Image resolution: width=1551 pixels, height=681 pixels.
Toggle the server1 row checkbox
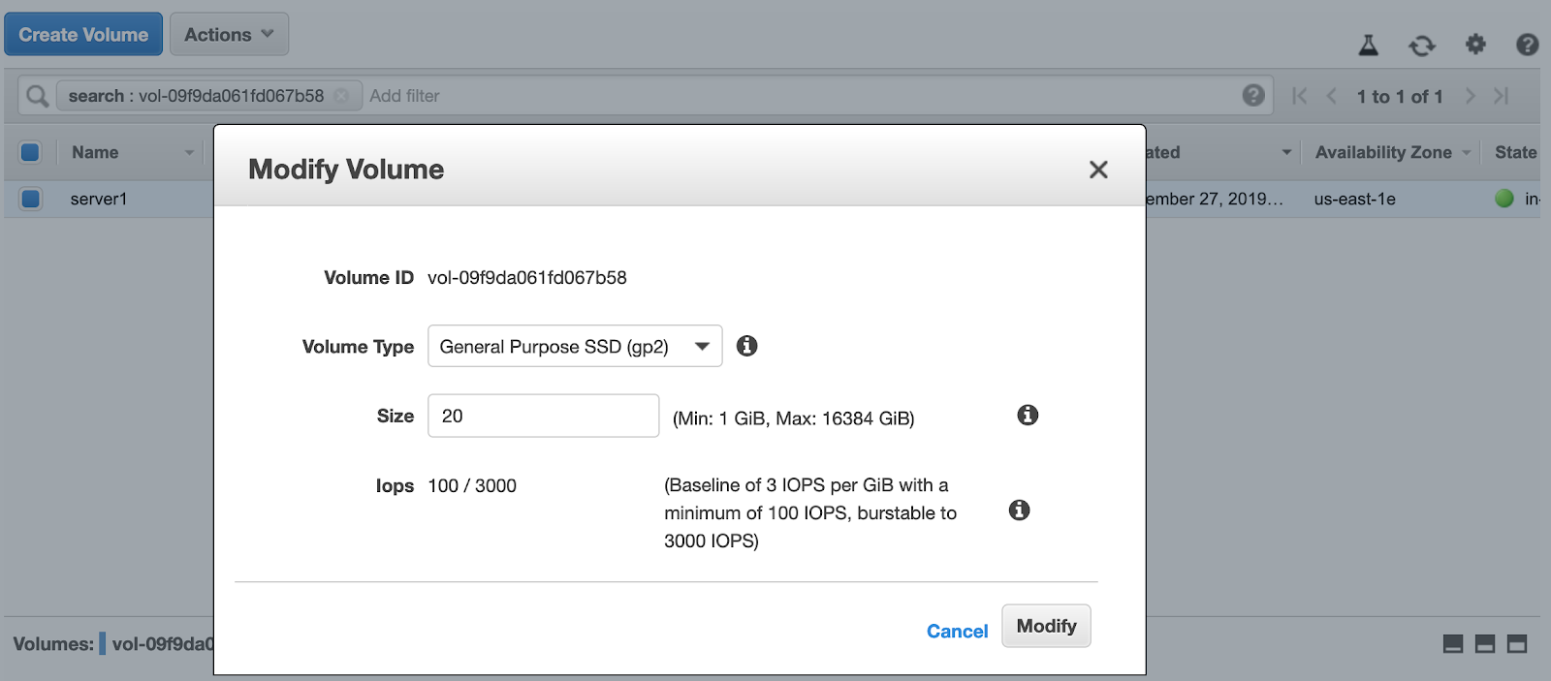(30, 199)
